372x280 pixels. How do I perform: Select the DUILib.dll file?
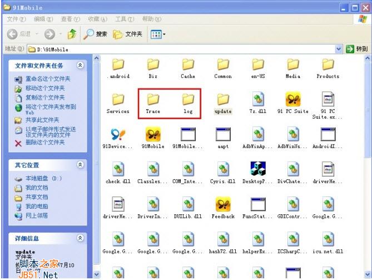pos(188,208)
